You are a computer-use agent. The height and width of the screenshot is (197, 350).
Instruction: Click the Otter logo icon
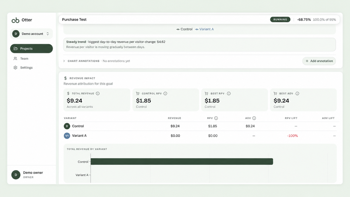tap(15, 20)
